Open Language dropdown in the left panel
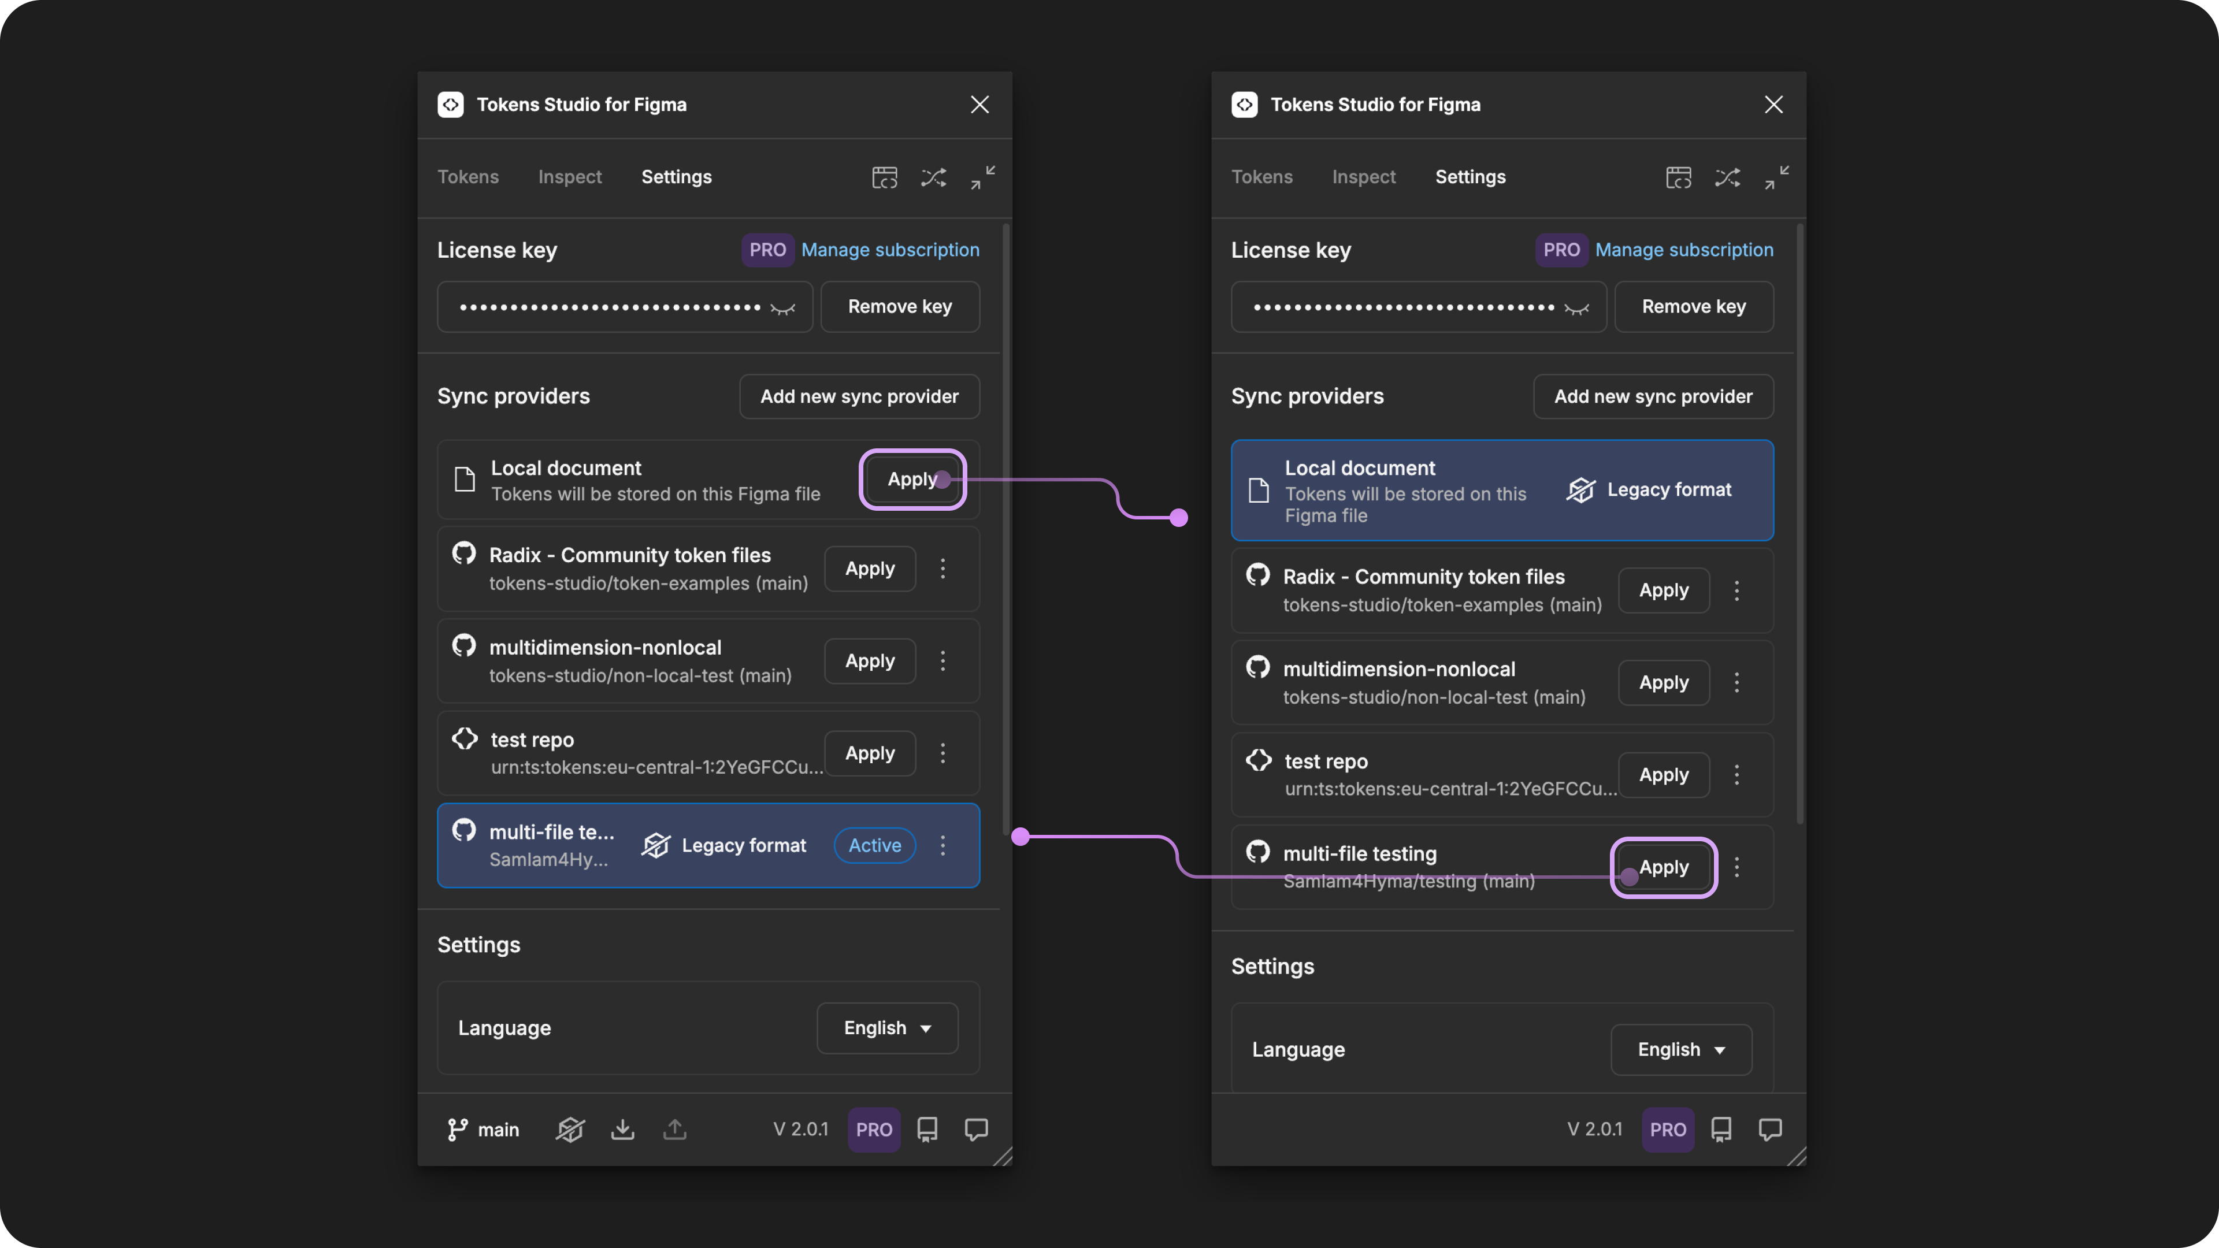 [886, 1027]
